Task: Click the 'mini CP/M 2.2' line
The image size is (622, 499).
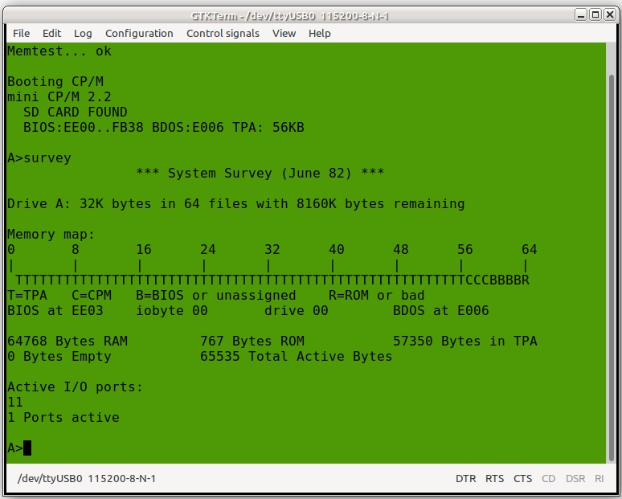Action: pyautogui.click(x=59, y=96)
